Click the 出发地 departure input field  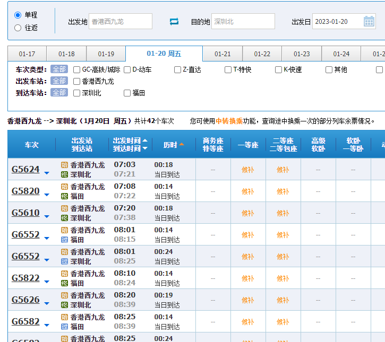(121, 22)
